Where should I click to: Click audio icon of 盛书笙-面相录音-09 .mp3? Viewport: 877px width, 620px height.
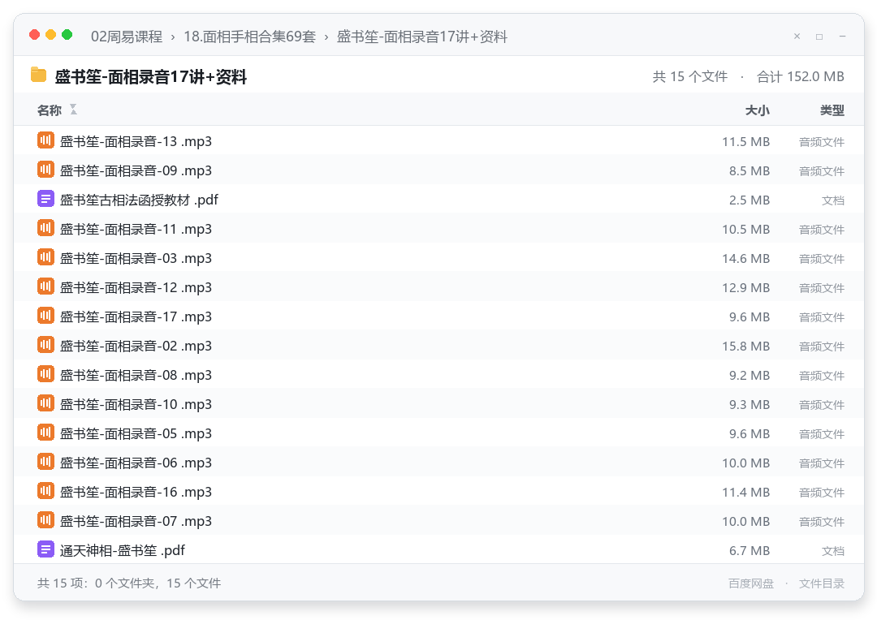pos(45,170)
